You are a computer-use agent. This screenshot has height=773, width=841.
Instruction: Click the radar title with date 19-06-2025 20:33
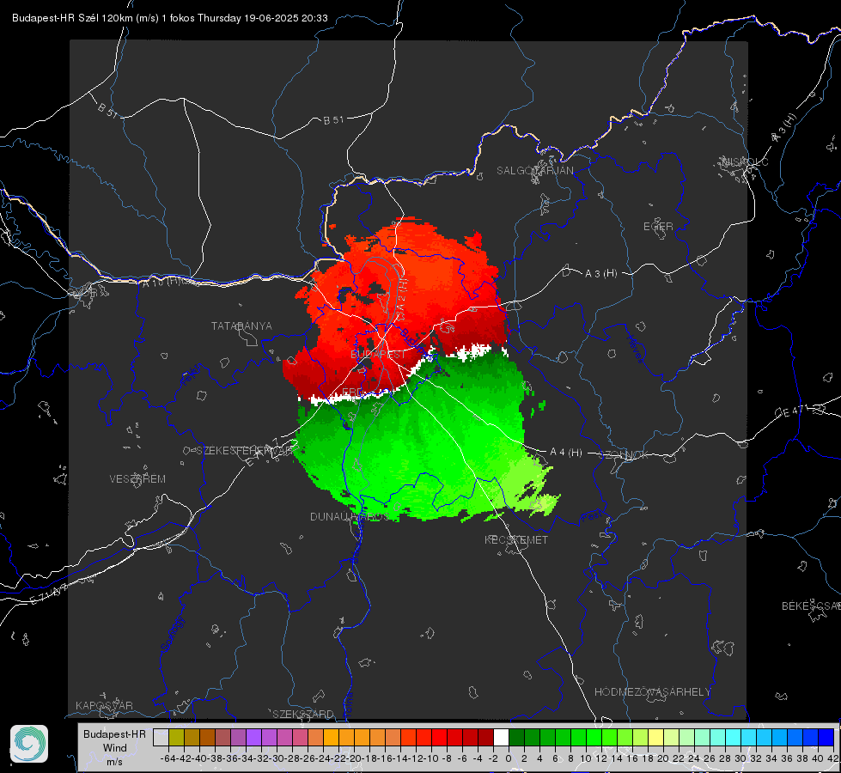(170, 18)
